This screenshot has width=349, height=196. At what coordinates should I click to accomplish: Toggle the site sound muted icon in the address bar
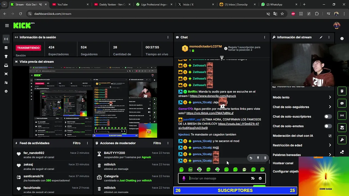pyautogui.click(x=268, y=14)
